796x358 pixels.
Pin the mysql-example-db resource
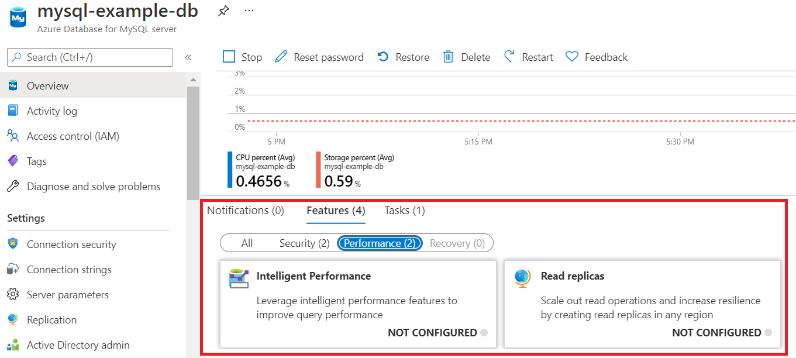223,11
